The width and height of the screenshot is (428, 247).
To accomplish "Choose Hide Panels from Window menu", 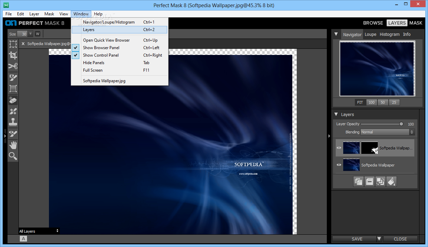I will coord(120,63).
